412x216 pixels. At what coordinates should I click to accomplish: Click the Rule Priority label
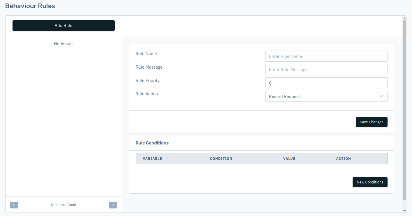coord(148,81)
